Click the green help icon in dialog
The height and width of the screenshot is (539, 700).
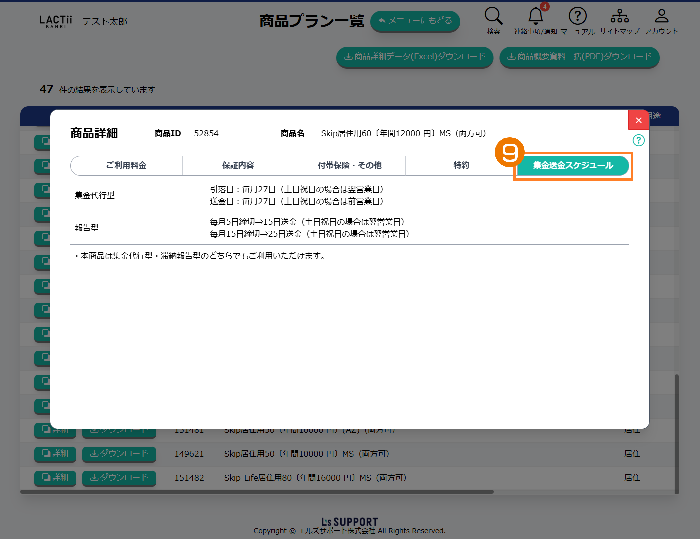point(638,140)
